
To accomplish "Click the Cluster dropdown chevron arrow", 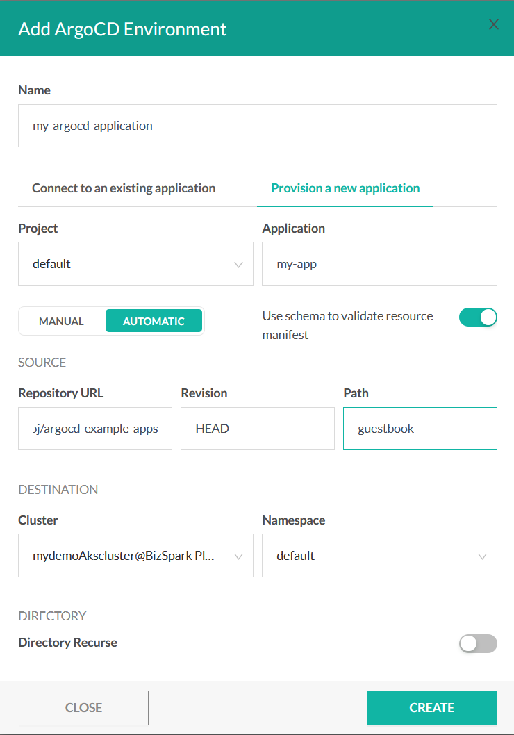I will click(239, 556).
